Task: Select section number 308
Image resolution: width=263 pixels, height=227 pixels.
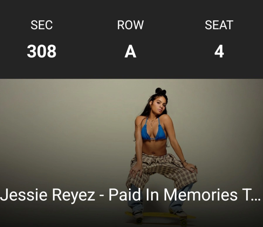Action: 42,52
